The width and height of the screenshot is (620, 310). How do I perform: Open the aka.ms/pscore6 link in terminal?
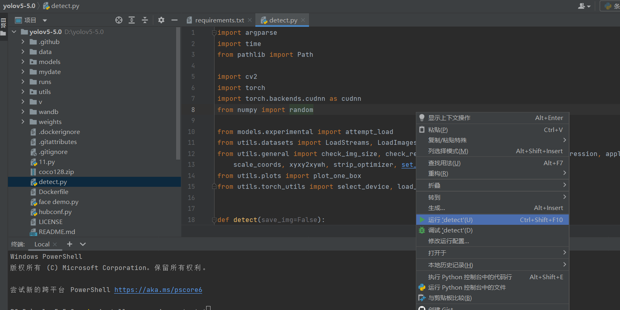tap(158, 290)
